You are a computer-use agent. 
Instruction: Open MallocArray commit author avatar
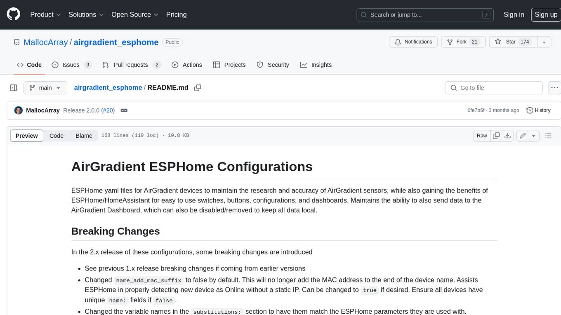click(19, 110)
